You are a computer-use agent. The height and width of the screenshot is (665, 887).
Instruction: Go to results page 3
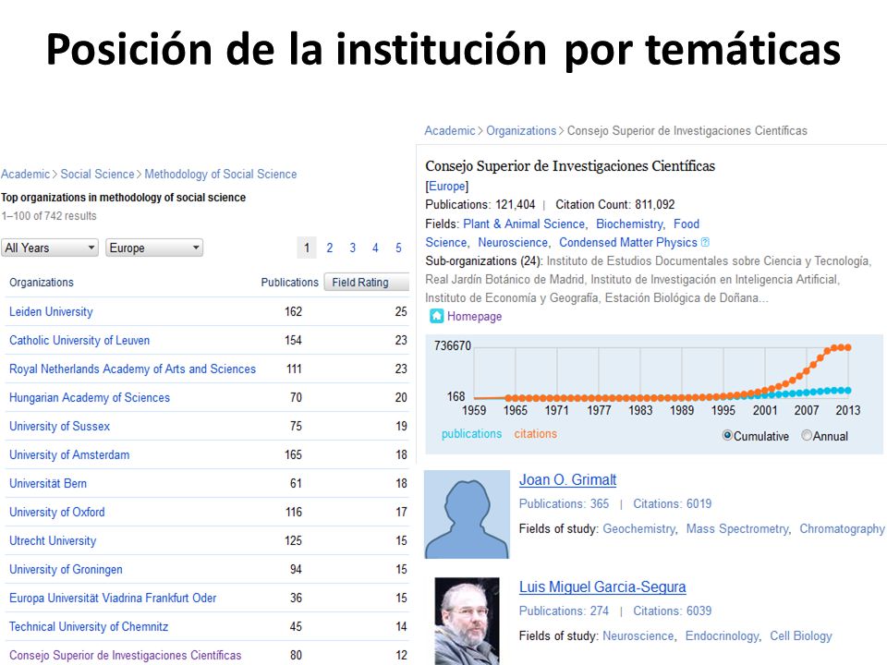point(352,248)
